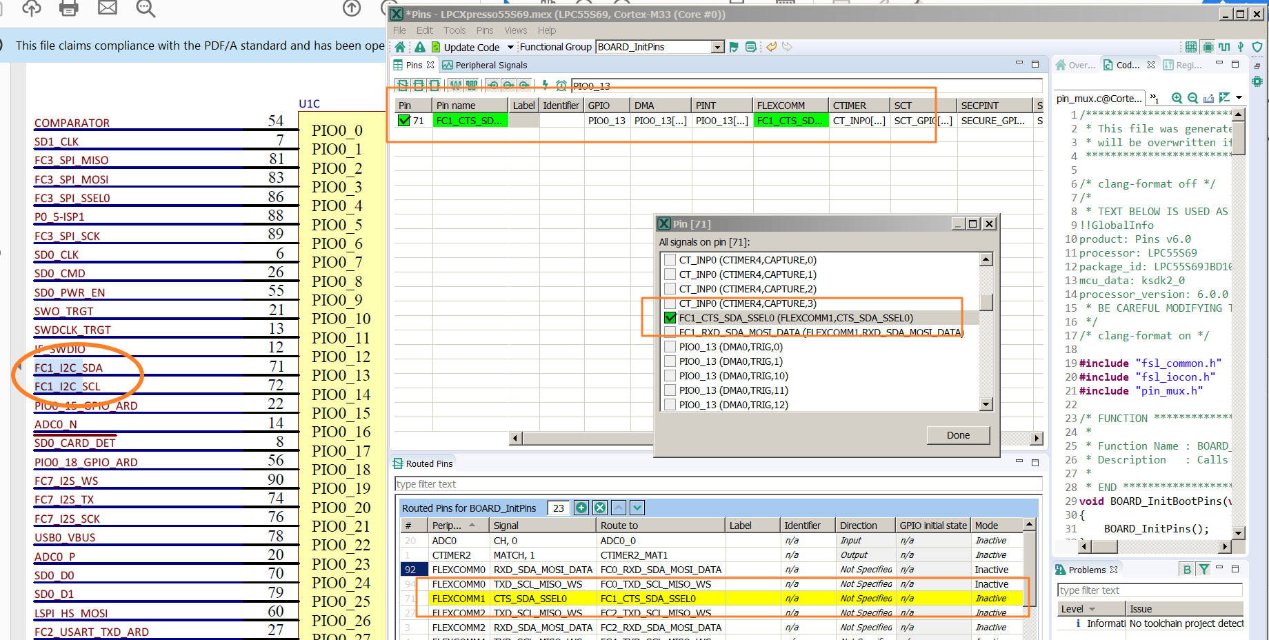This screenshot has width=1269, height=640.
Task: Toggle the pin 71 checkbox in Pins table
Action: (x=404, y=121)
